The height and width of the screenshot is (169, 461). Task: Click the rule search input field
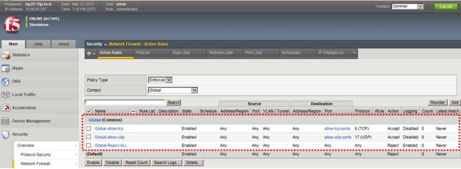[125, 102]
